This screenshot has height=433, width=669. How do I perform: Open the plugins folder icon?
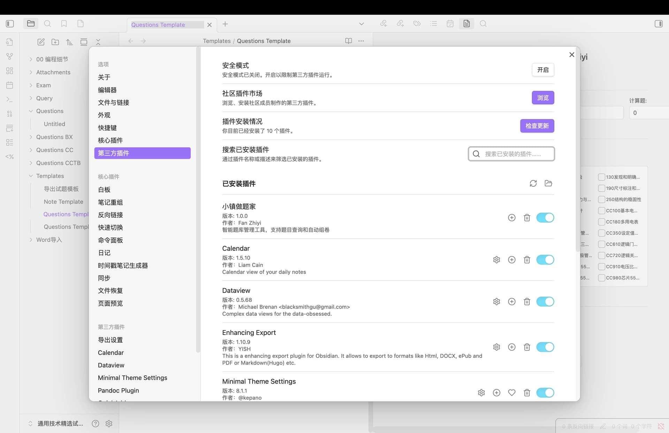(548, 184)
